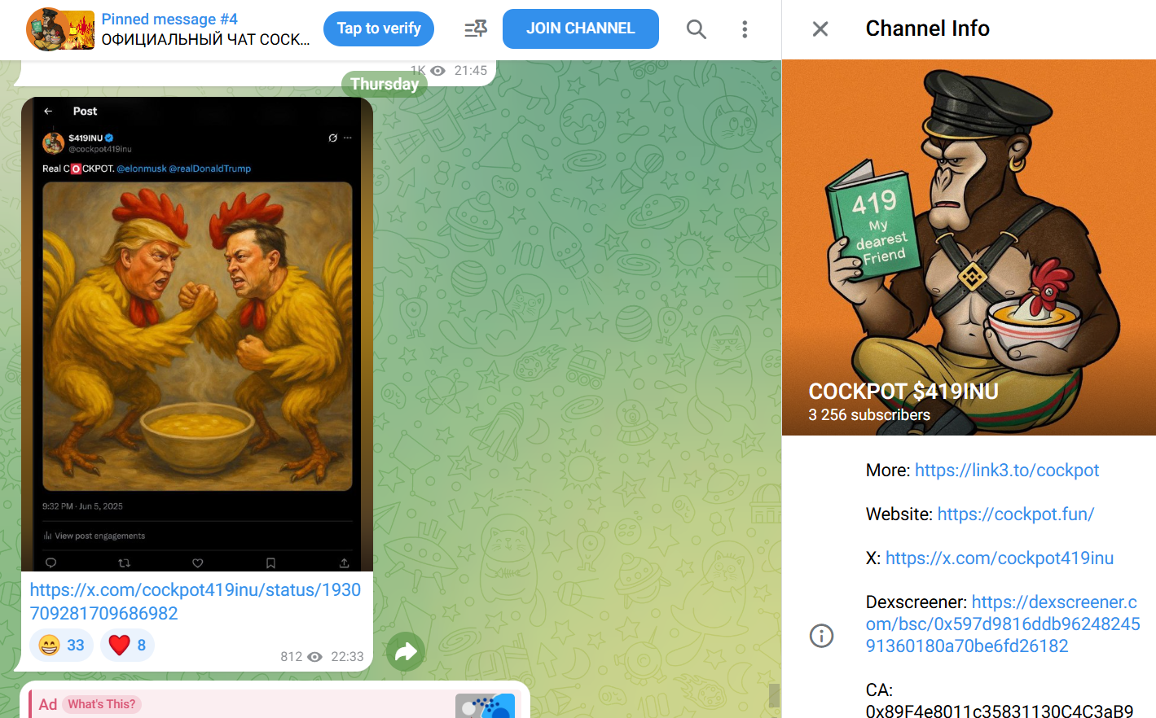The width and height of the screenshot is (1156, 718).
Task: Click the back arrow in Post screenshot
Action: point(48,112)
